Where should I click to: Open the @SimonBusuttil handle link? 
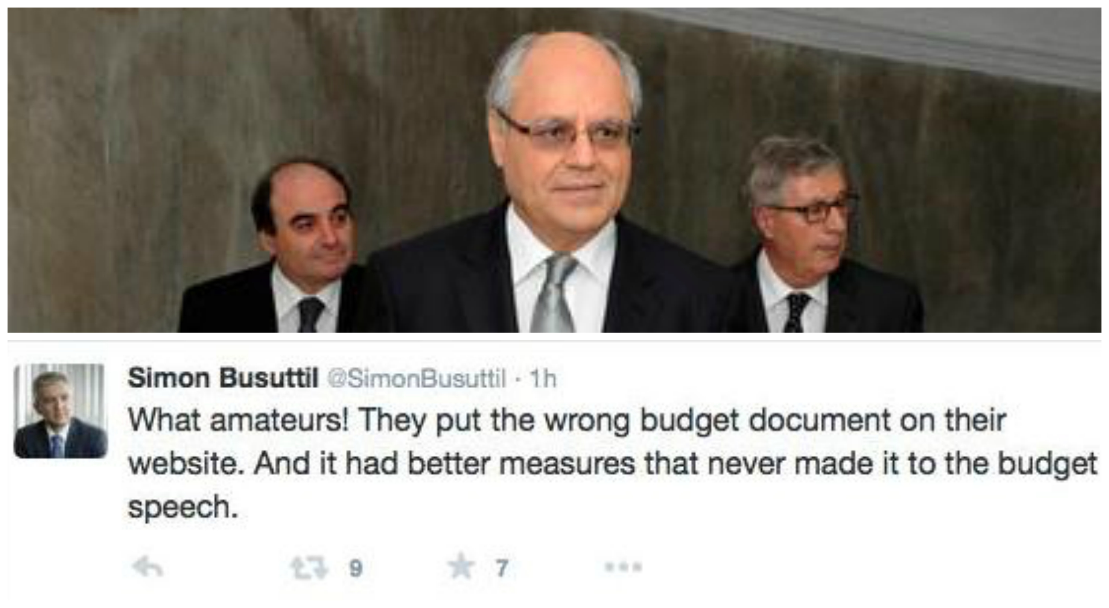tap(417, 379)
